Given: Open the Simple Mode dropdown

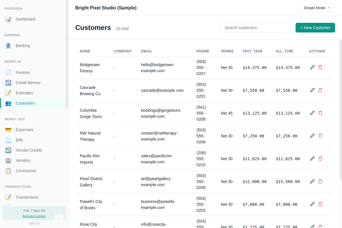Looking at the screenshot, I should (317, 8).
